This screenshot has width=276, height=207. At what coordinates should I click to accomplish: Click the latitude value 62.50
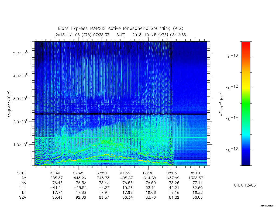pyautogui.click(x=198, y=188)
